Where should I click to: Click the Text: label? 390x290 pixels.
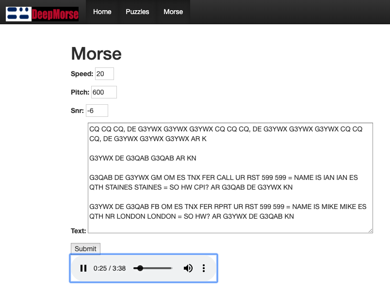click(79, 231)
